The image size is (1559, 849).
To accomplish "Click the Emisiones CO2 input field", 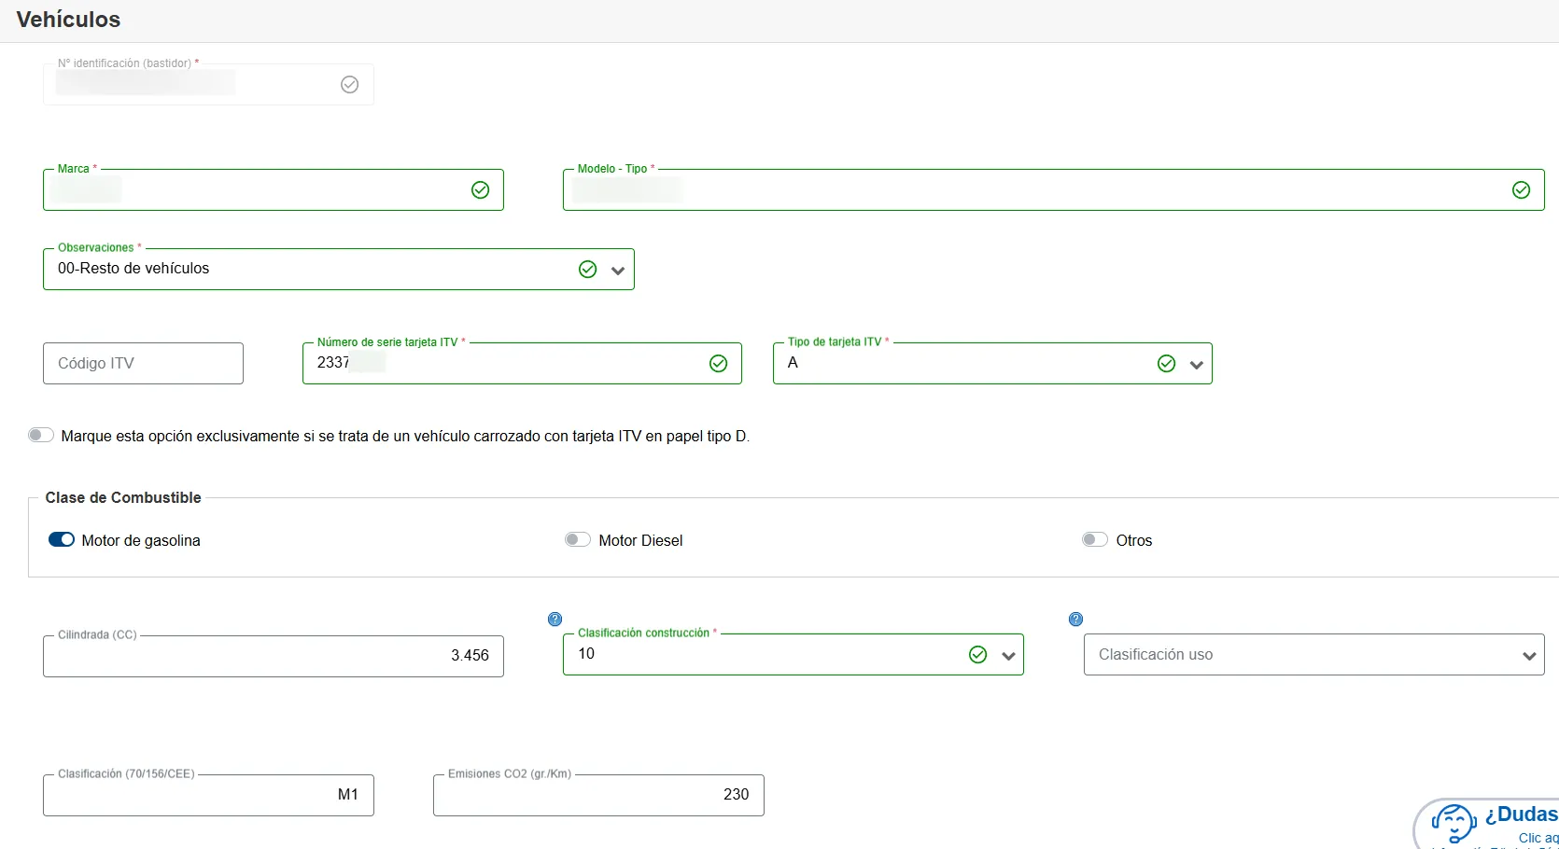I will point(597,795).
